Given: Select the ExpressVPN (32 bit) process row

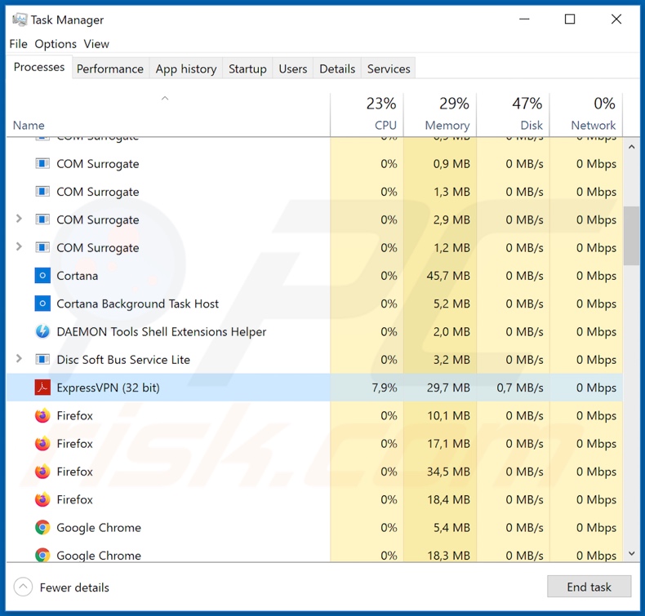Looking at the screenshot, I should click(314, 387).
